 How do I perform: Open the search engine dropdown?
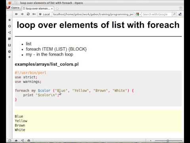tap(139, 14)
